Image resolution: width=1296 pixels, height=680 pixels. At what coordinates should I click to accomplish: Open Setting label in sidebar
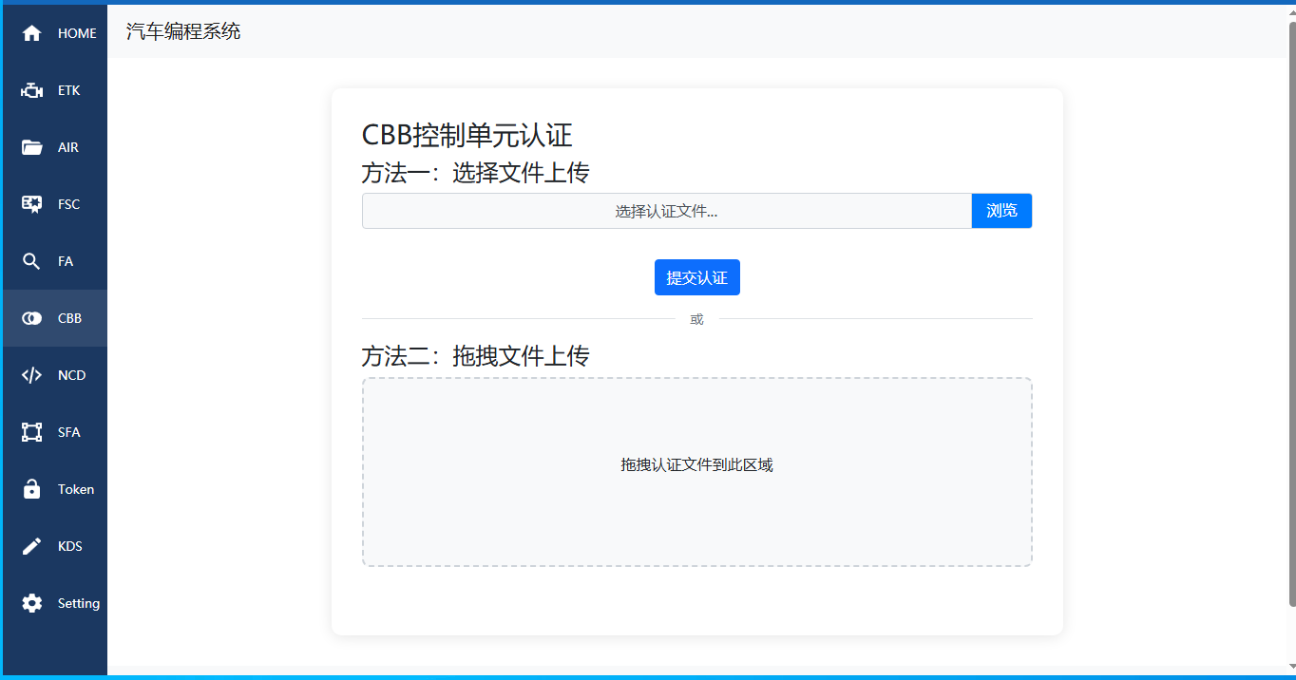click(79, 603)
